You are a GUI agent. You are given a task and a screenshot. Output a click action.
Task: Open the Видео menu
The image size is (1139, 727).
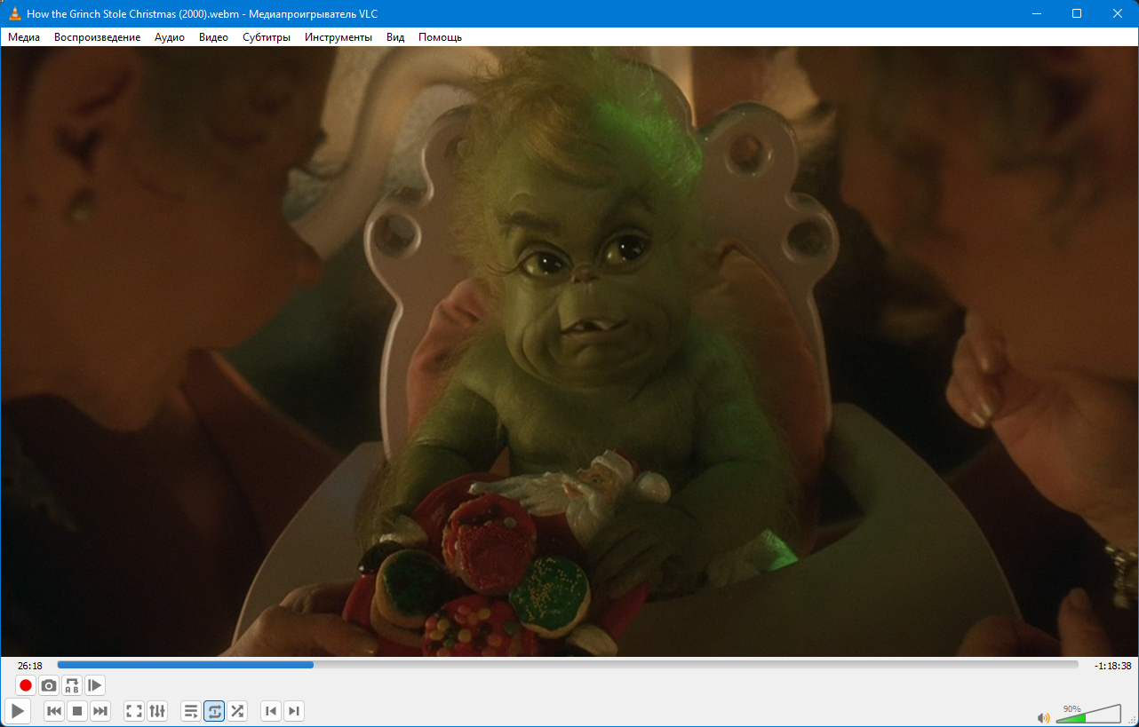point(213,37)
